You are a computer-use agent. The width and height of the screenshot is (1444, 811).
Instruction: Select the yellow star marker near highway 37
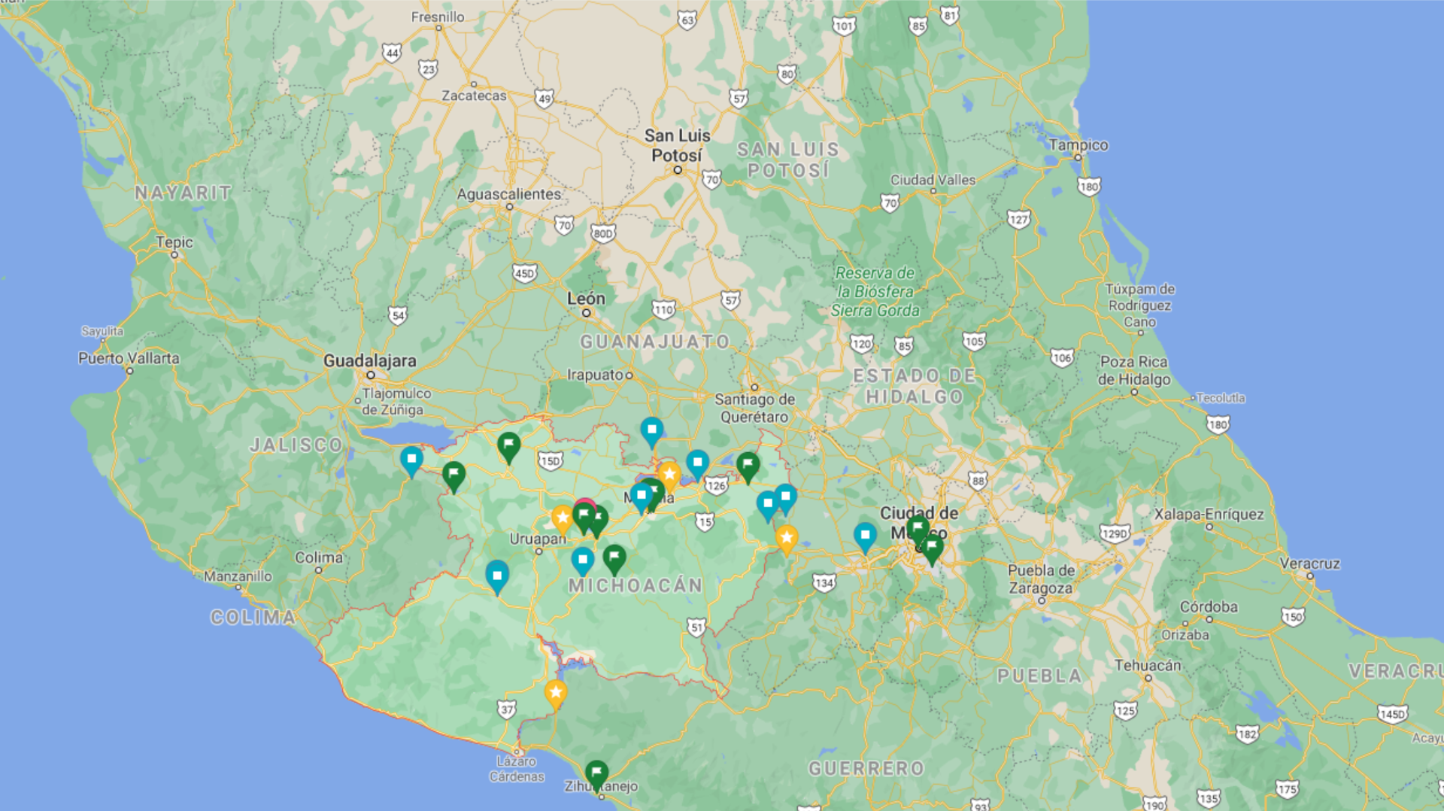pyautogui.click(x=555, y=692)
